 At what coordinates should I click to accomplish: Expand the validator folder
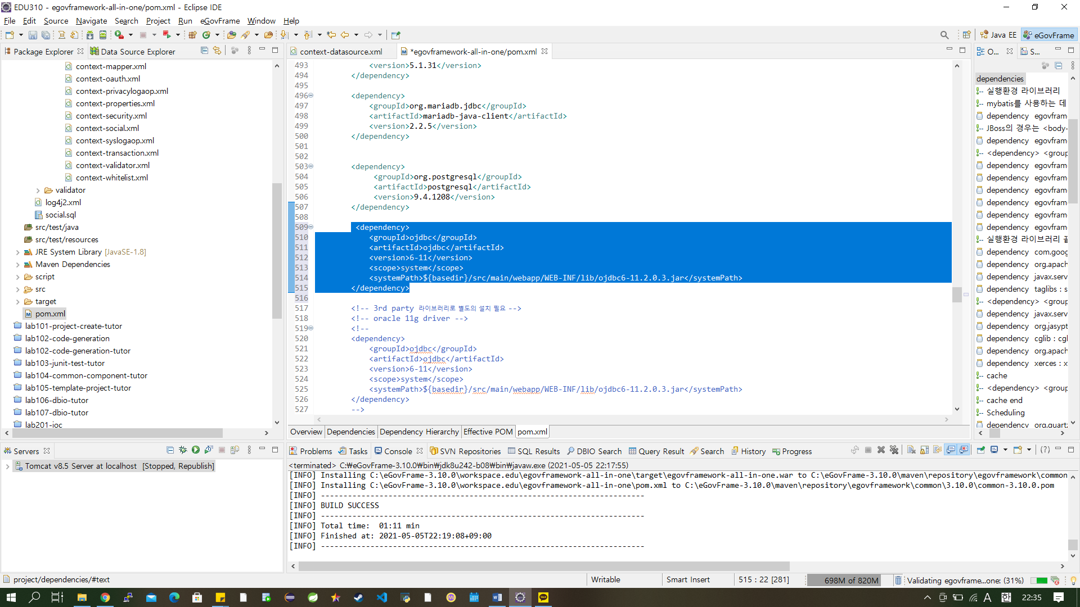(38, 191)
